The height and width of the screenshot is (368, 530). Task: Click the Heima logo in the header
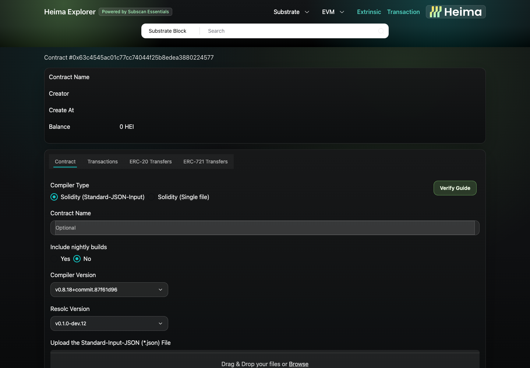click(x=456, y=12)
